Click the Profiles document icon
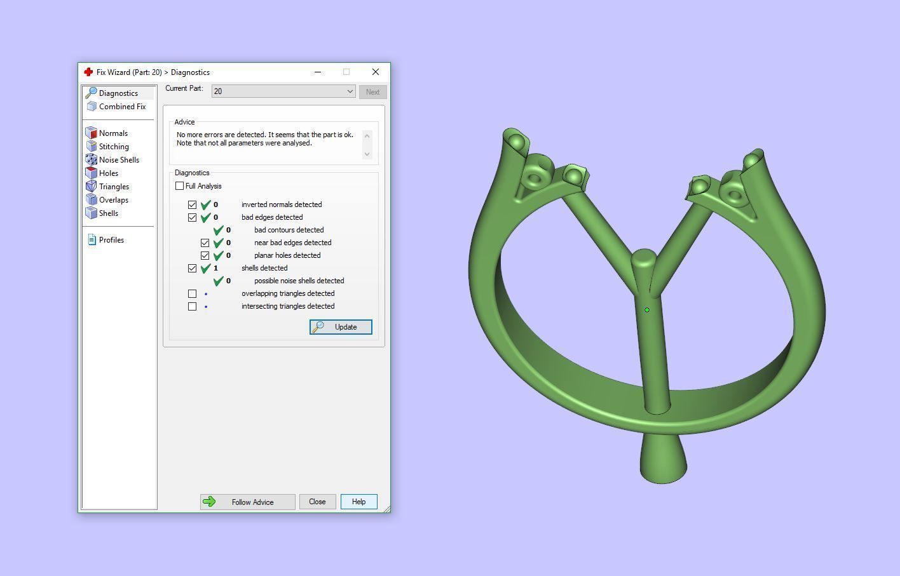This screenshot has width=900, height=576. click(x=92, y=240)
